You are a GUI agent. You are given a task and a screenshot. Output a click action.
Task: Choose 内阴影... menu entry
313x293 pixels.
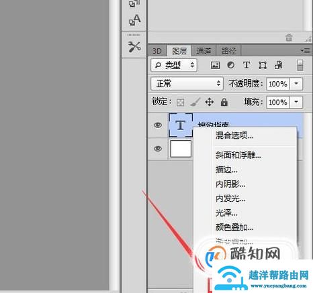click(x=230, y=184)
